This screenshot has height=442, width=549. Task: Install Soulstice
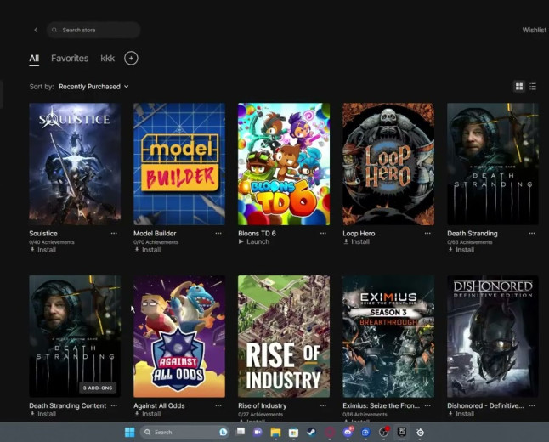pyautogui.click(x=42, y=250)
